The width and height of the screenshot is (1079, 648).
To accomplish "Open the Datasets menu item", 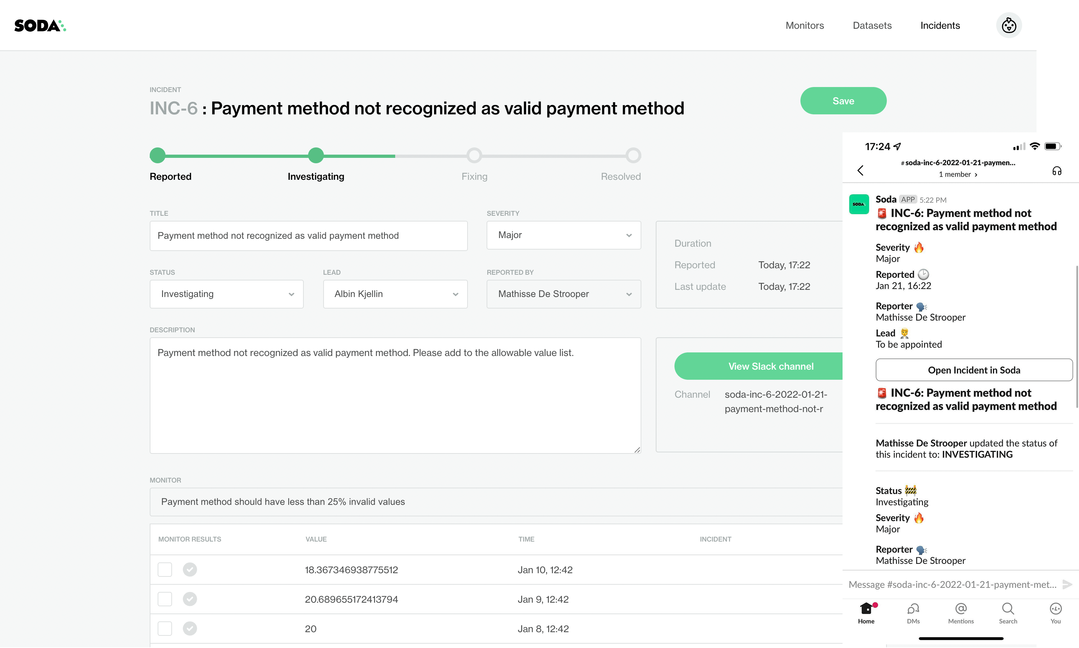I will pyautogui.click(x=872, y=25).
